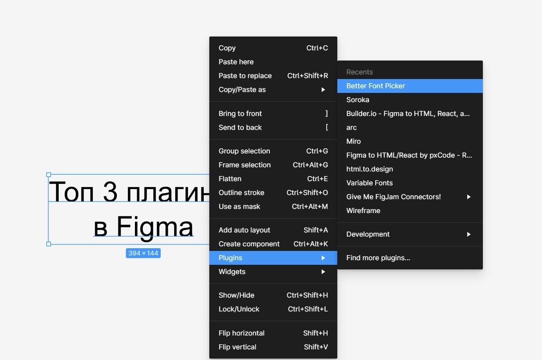
Task: Choose Bring to front
Action: (273, 113)
